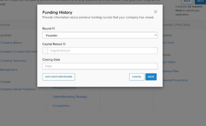This screenshot has height=126, width=206.
Task: Click the info icon next to Round
Action: pyautogui.click(x=54, y=28)
